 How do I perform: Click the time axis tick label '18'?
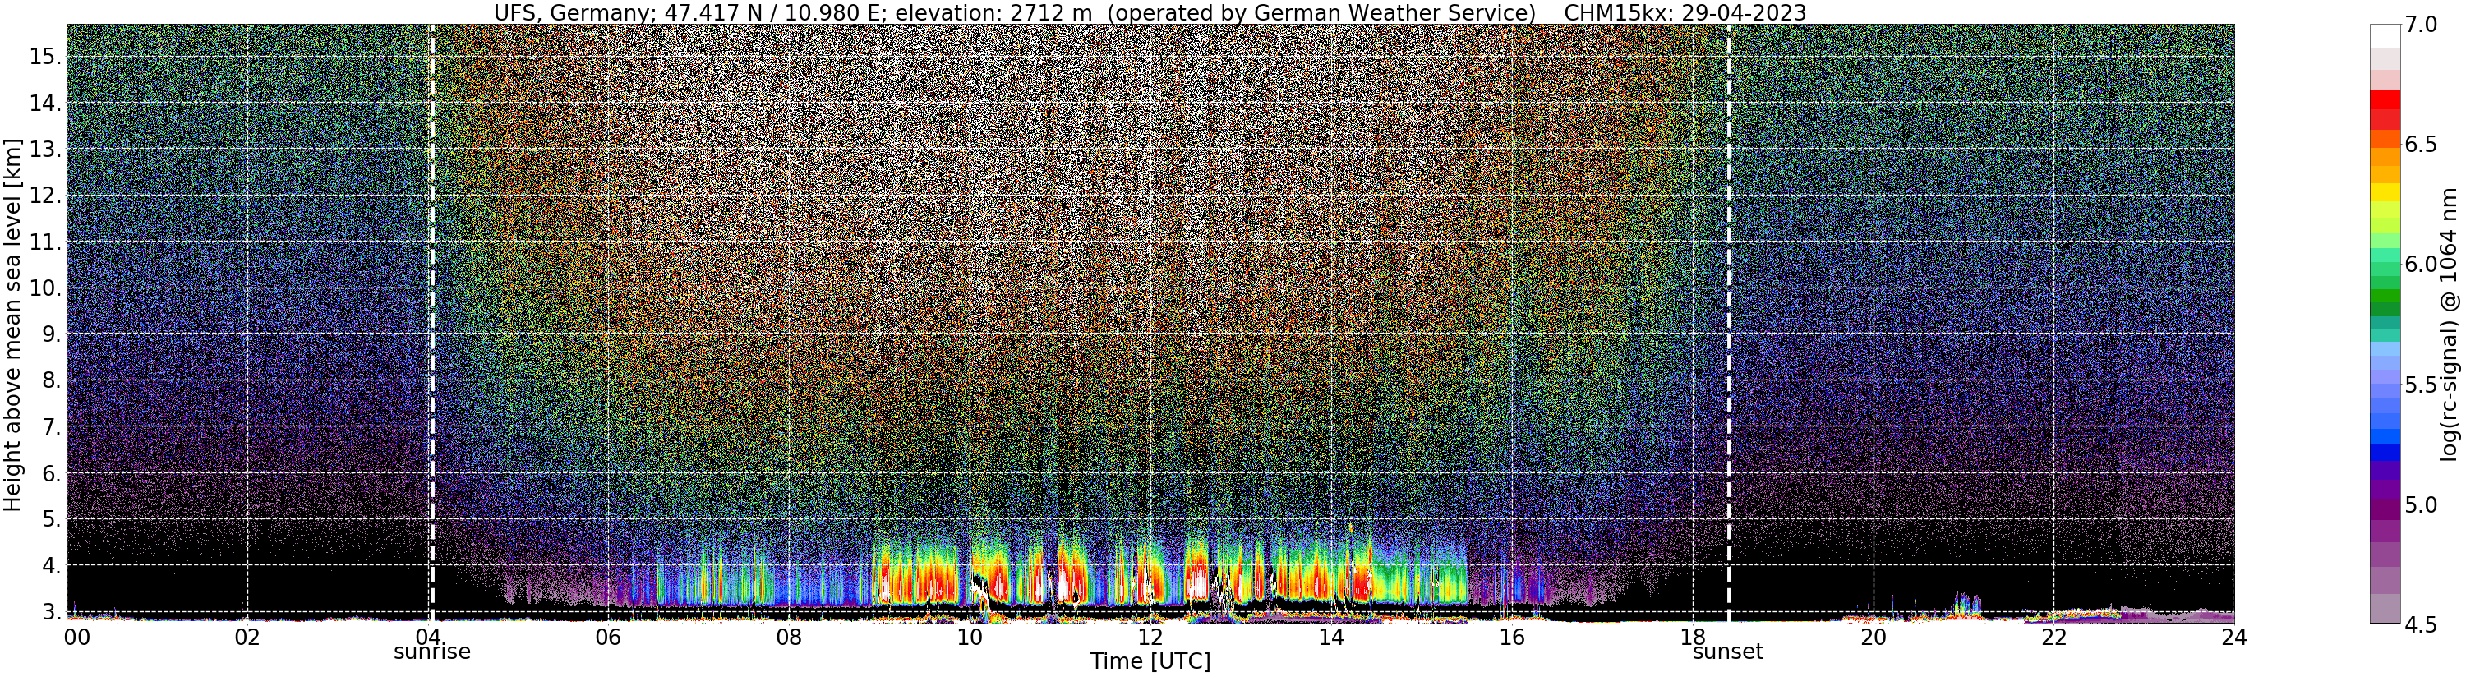tap(1693, 638)
